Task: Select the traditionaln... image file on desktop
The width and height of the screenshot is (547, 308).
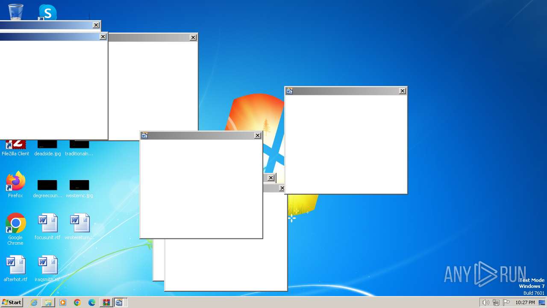Action: [x=79, y=148]
